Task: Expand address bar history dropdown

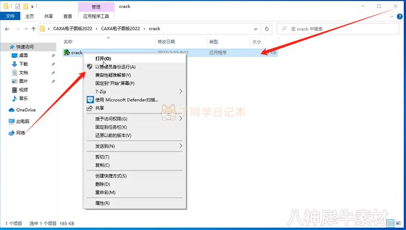Action: click(x=255, y=29)
